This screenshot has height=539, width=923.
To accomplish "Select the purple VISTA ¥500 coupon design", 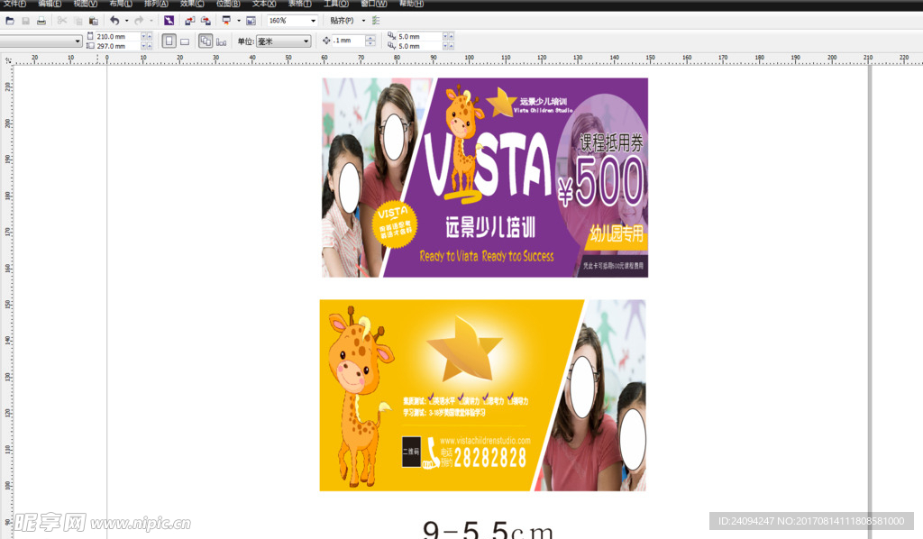I will (485, 178).
